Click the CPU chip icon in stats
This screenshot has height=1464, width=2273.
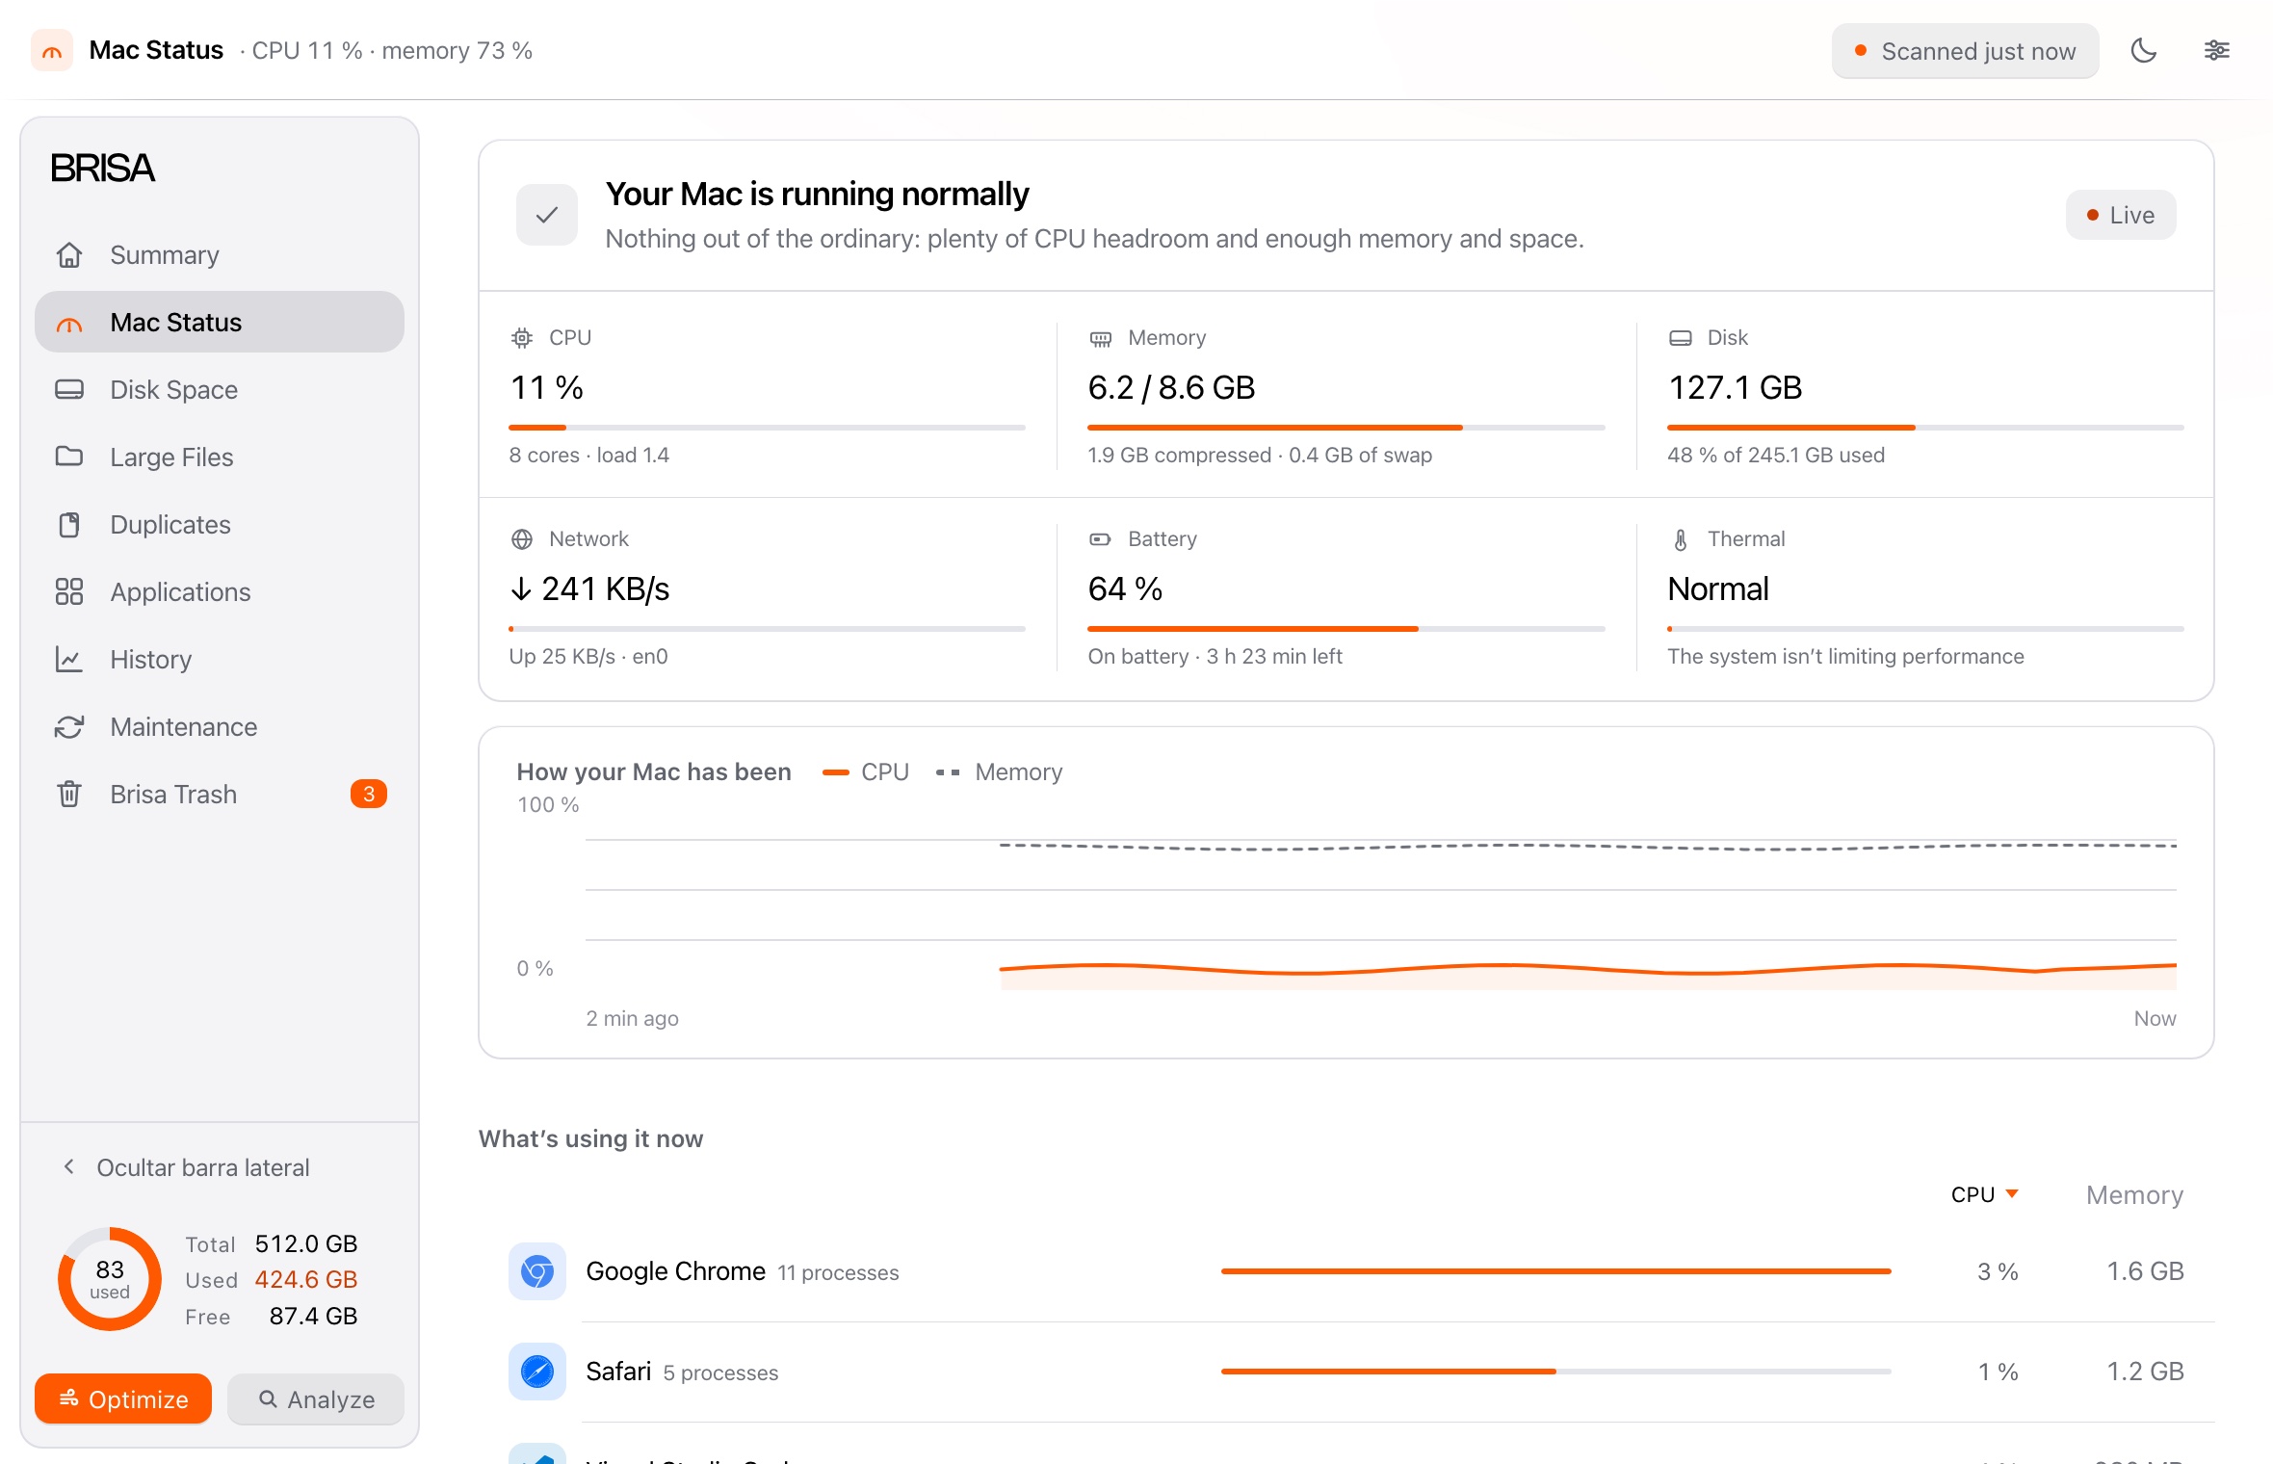[x=522, y=338]
